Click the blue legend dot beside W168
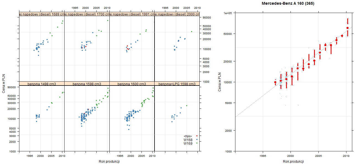Screen dimensions: 360x166 (x=197, y=139)
